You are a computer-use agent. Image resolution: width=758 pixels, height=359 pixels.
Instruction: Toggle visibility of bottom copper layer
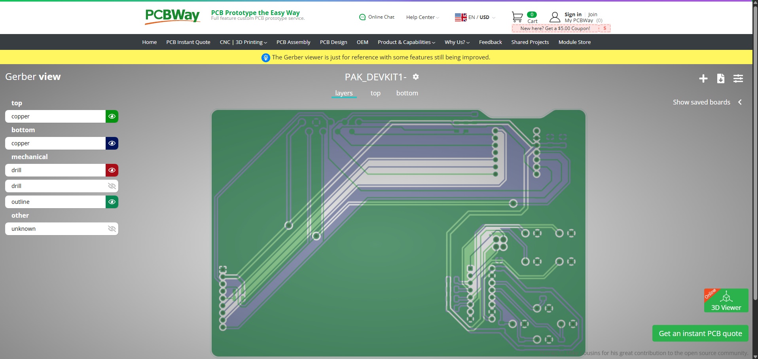pyautogui.click(x=112, y=143)
